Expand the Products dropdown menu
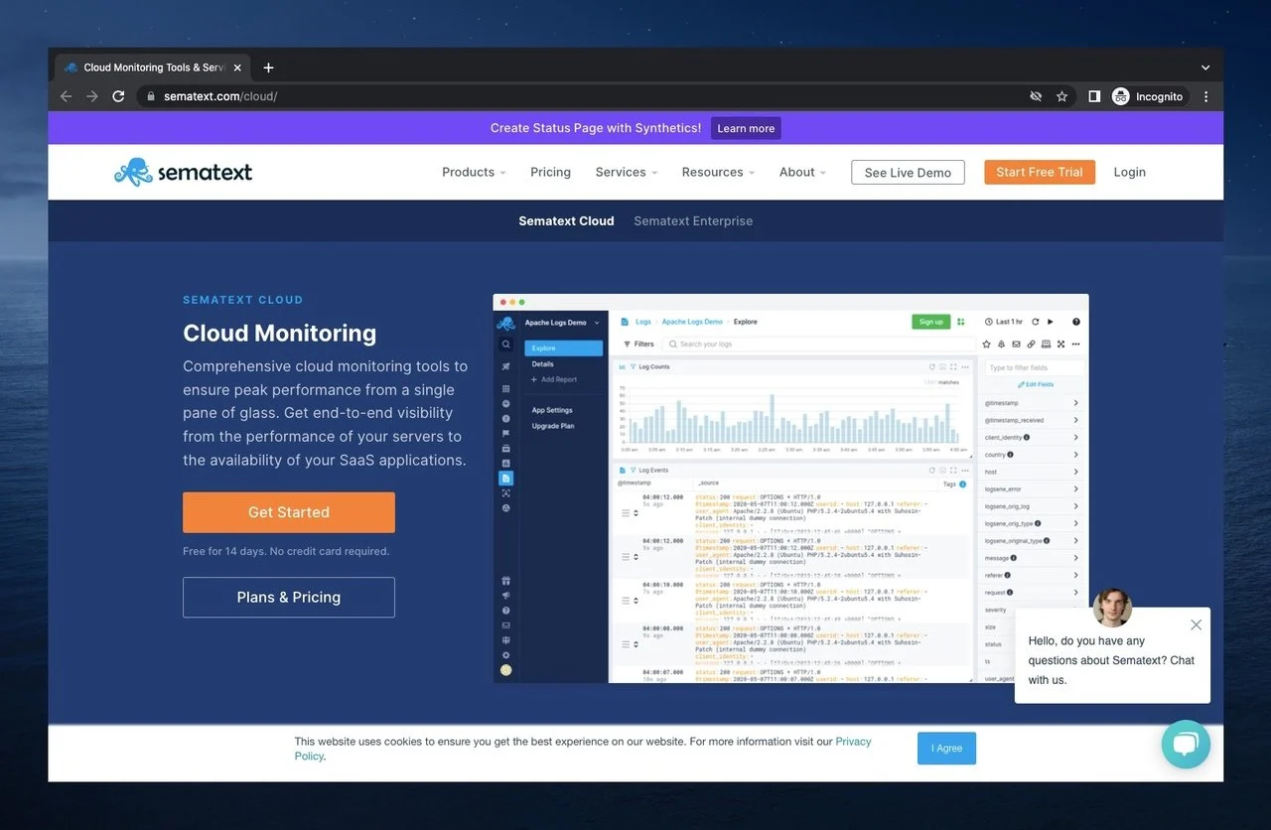 pos(474,172)
